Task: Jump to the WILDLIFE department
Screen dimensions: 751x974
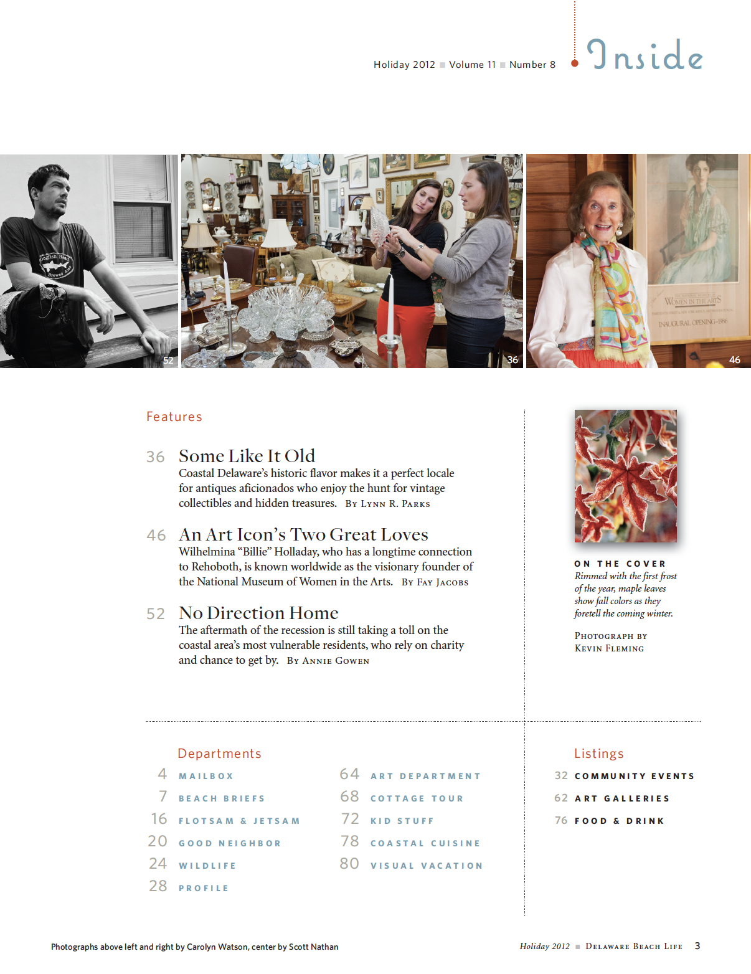Action: pyautogui.click(x=207, y=866)
